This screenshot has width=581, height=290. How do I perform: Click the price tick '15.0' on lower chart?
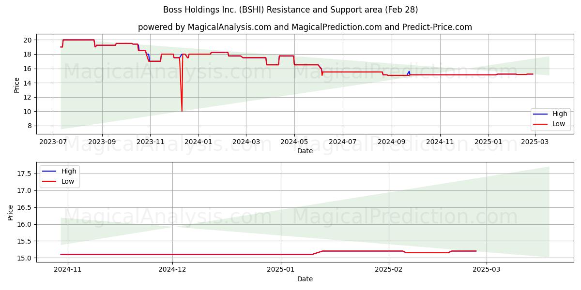coord(25,258)
